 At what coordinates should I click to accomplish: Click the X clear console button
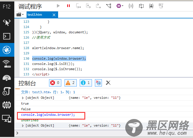click(x=108, y=83)
